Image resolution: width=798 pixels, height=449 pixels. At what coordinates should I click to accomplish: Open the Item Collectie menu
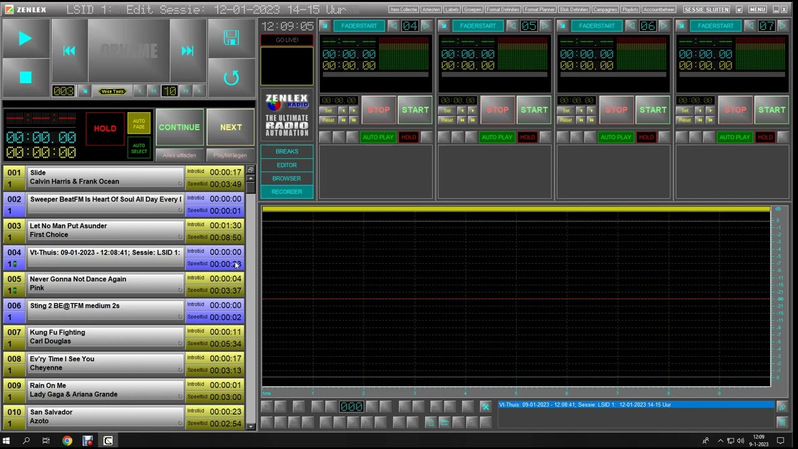click(403, 9)
